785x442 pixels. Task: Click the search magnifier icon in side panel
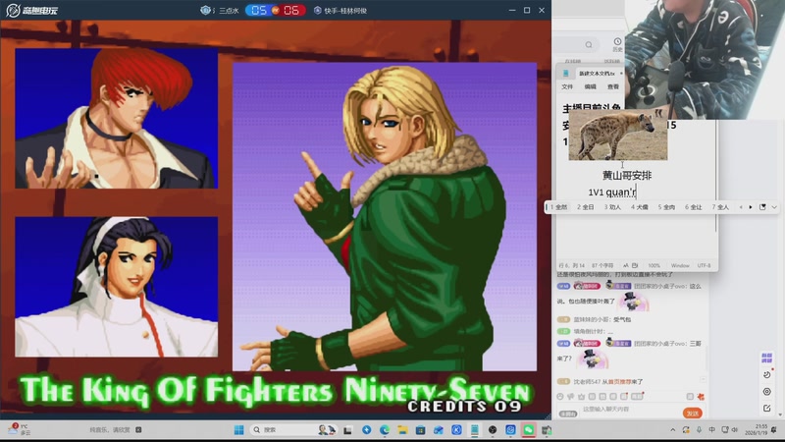pyautogui.click(x=589, y=44)
